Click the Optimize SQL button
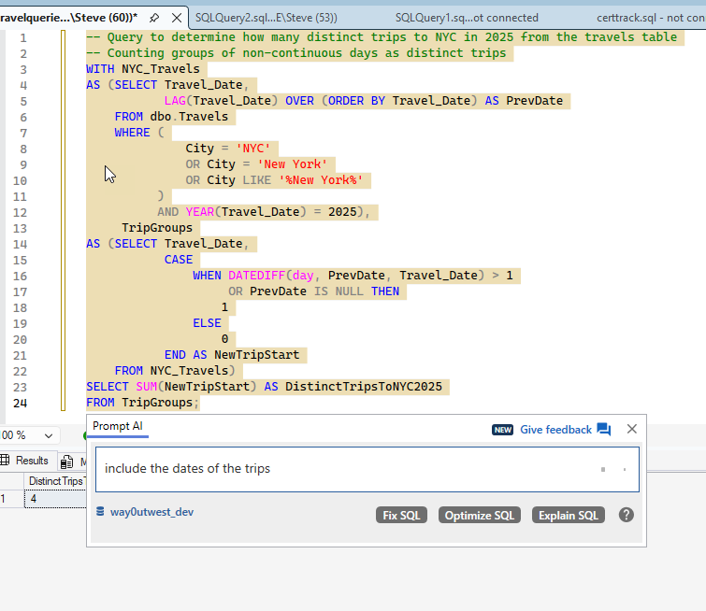706x611 pixels. 481,515
